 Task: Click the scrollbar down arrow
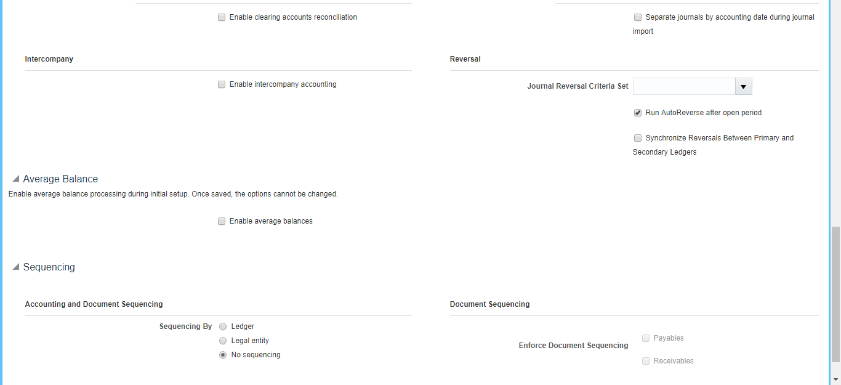tap(835, 379)
